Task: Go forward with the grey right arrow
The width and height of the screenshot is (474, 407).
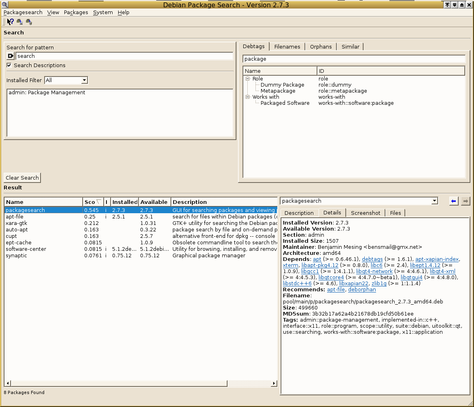Action: click(x=465, y=201)
